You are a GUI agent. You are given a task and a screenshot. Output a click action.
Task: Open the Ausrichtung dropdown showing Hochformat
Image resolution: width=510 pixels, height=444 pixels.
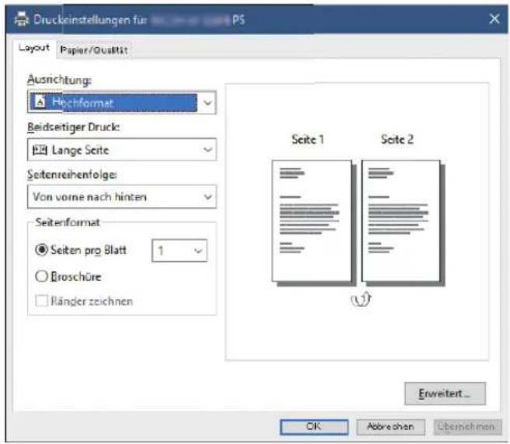click(x=122, y=102)
